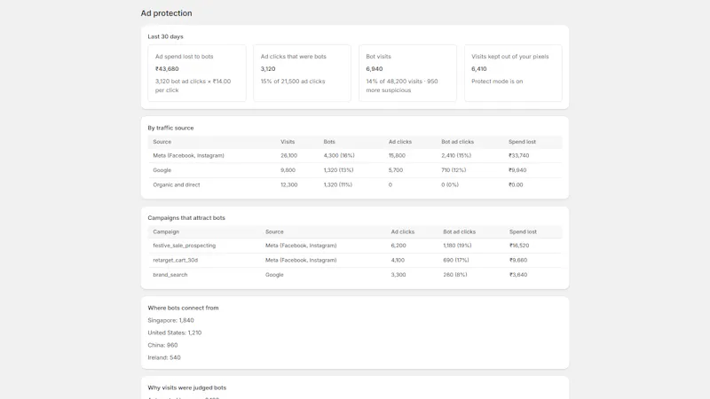Click 'Singapore: 1,840' entry
The image size is (710, 399).
click(x=170, y=320)
